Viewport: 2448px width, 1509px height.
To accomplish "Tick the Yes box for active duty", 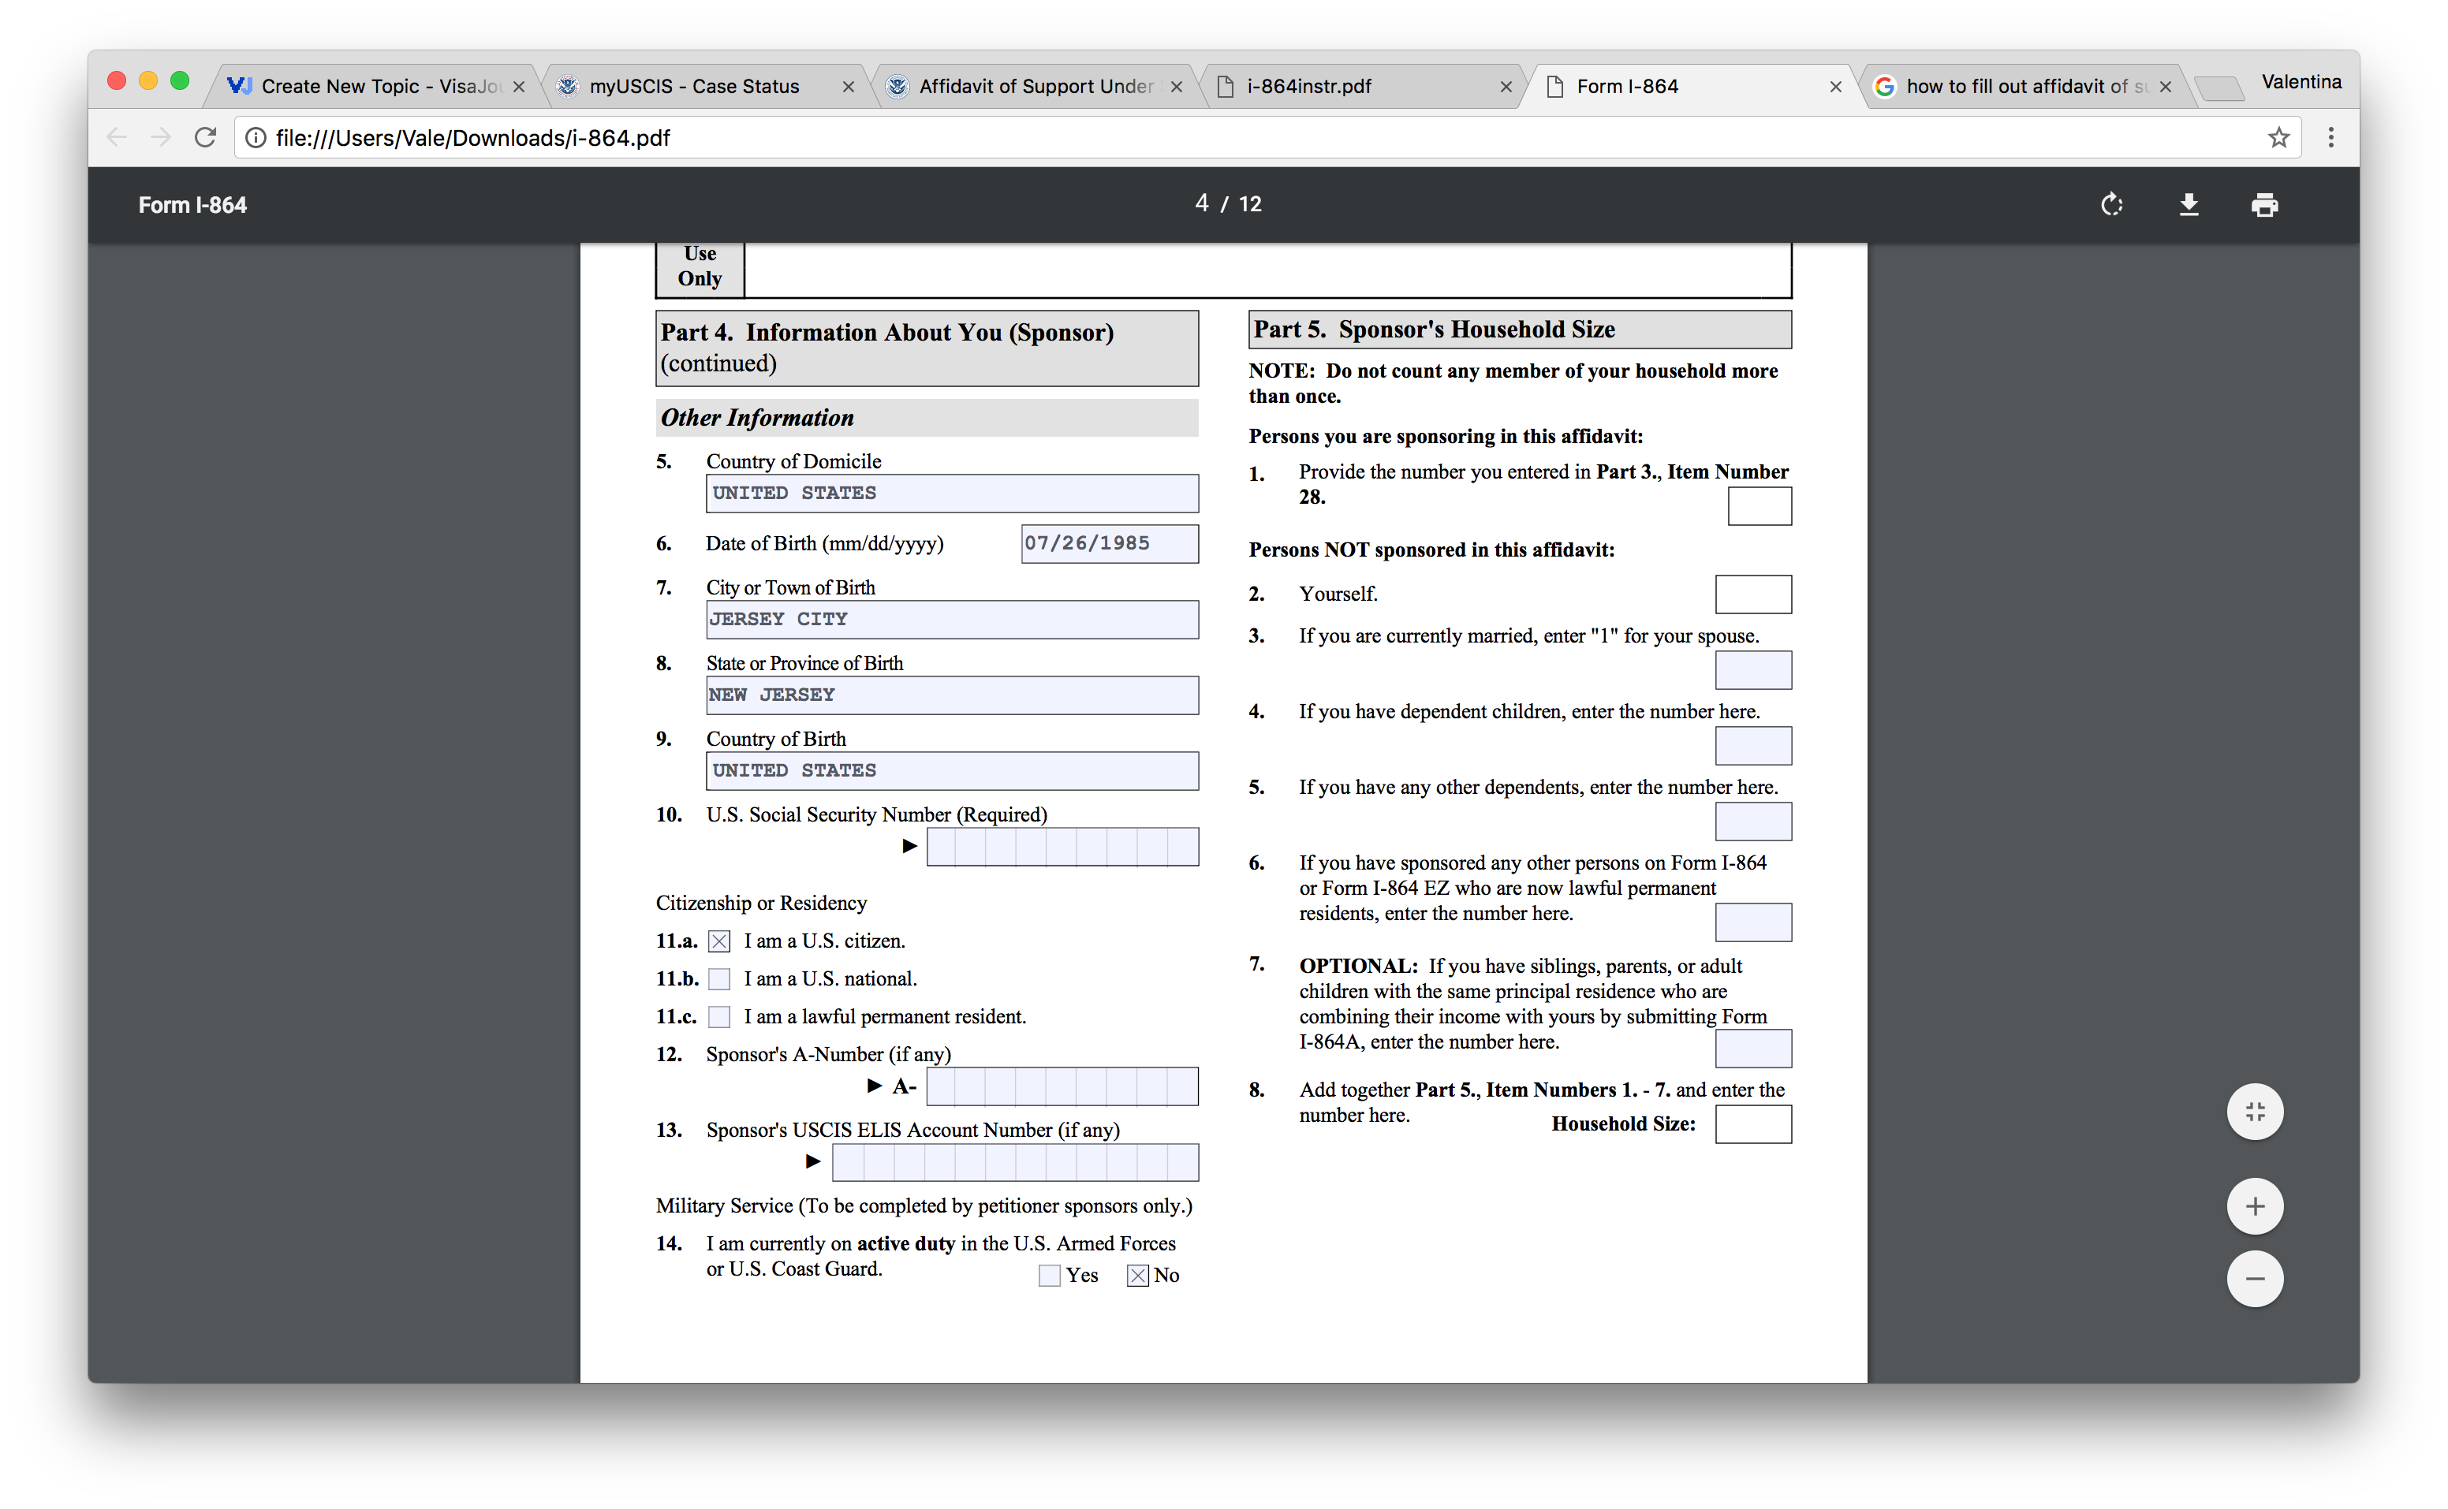I will tap(1049, 1276).
